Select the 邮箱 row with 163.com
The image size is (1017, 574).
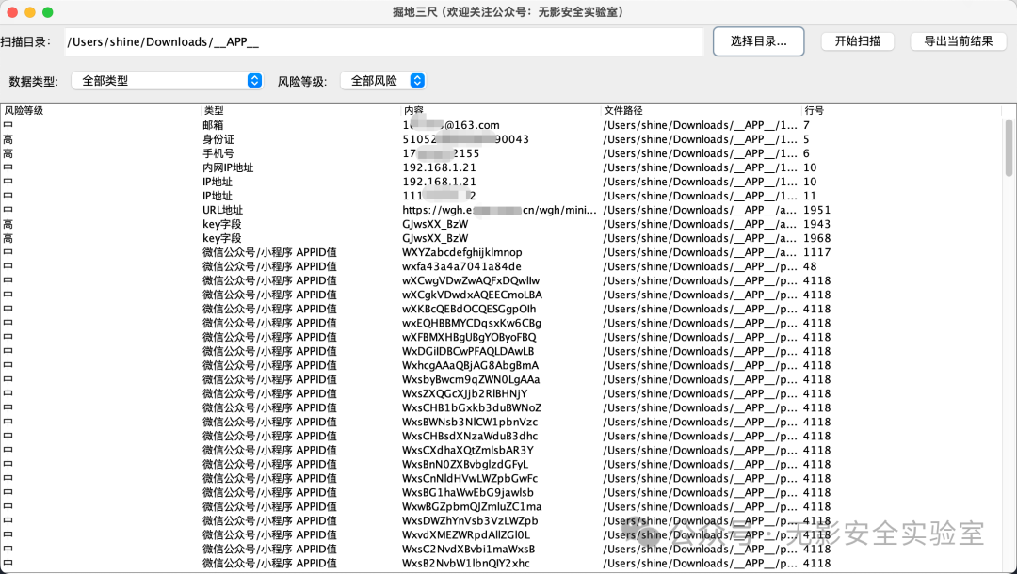pyautogui.click(x=452, y=125)
